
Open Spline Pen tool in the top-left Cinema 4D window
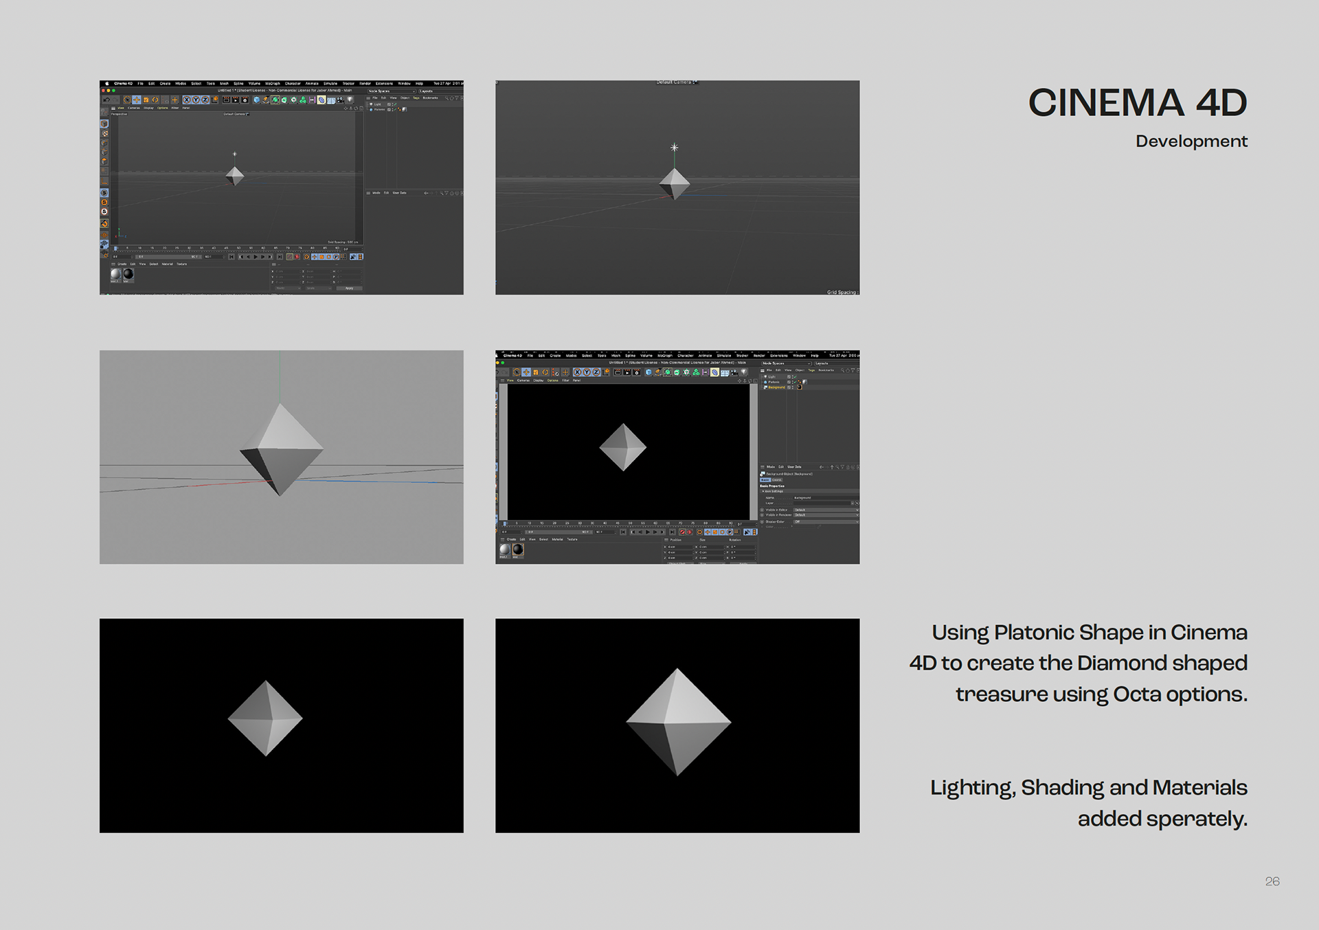[266, 100]
